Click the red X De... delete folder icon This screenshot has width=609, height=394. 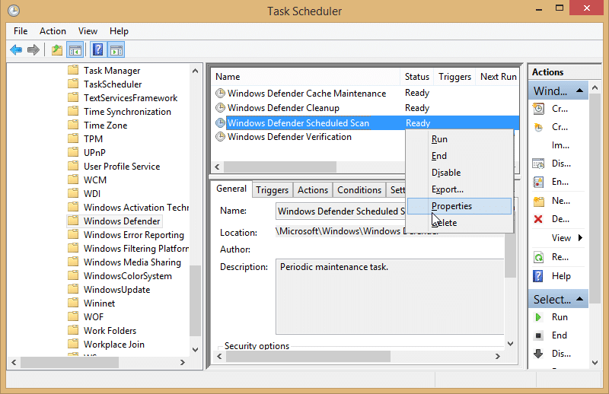[x=538, y=219]
